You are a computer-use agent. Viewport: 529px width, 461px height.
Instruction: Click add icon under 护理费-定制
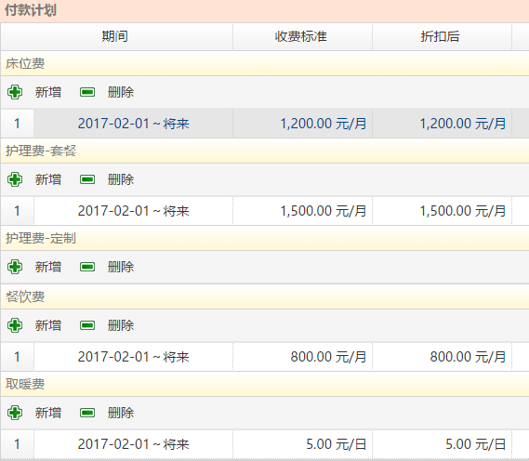[15, 267]
